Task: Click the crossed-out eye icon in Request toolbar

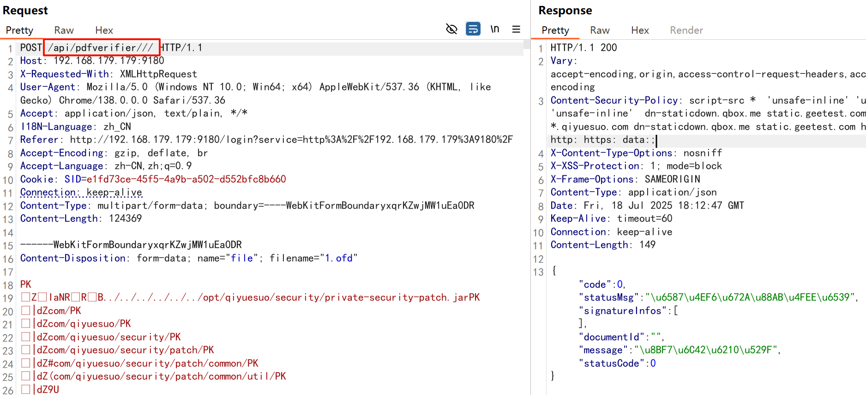Action: pos(451,30)
